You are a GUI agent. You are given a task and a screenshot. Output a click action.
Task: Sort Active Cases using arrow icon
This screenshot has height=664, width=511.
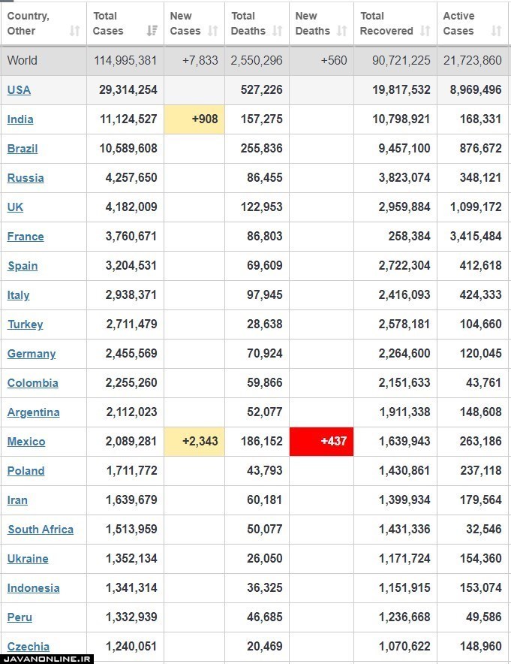click(496, 31)
